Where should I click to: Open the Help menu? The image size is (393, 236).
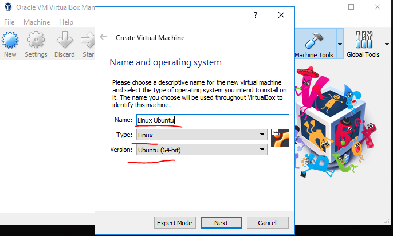point(66,22)
